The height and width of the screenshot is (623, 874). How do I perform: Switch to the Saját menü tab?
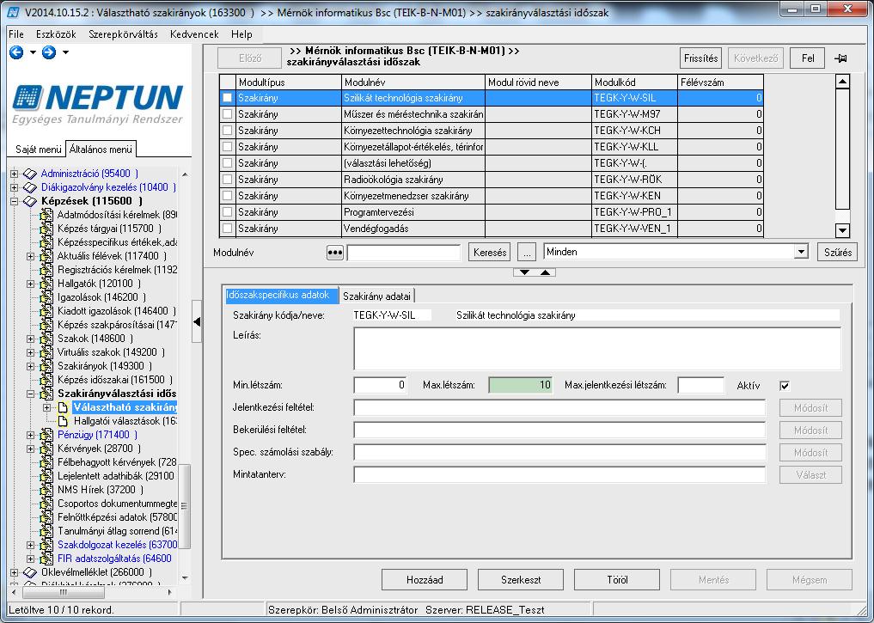pyautogui.click(x=38, y=150)
